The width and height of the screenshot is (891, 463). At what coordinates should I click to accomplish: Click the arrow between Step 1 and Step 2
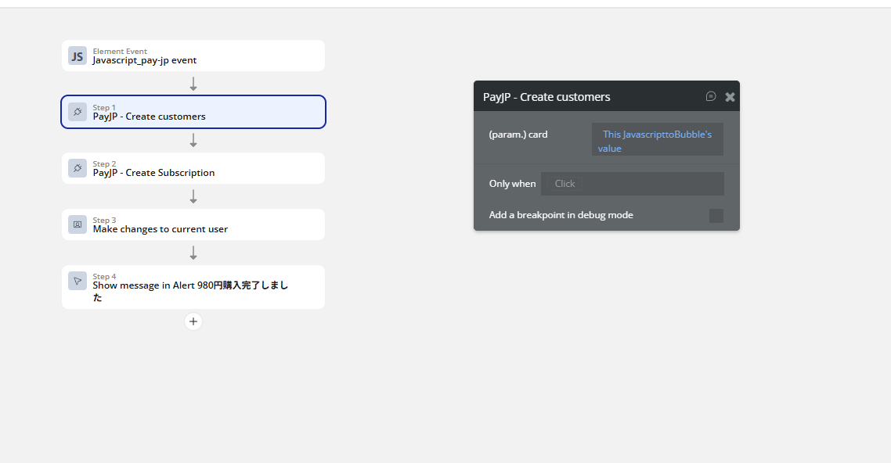tap(193, 140)
